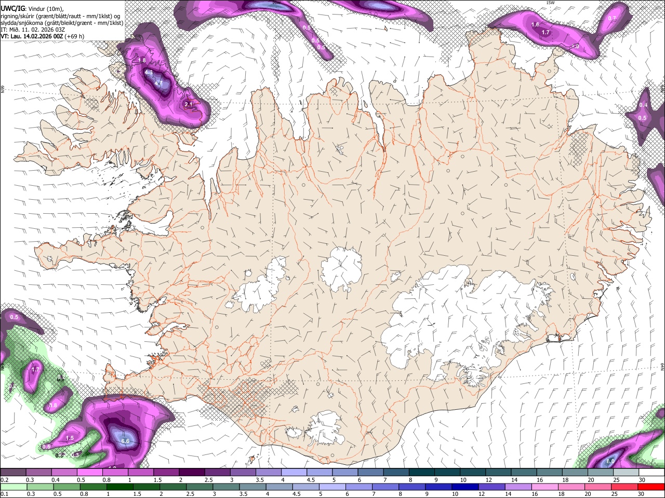
Task: Click the 1.6 precipitation value on the map
Action: [536, 24]
